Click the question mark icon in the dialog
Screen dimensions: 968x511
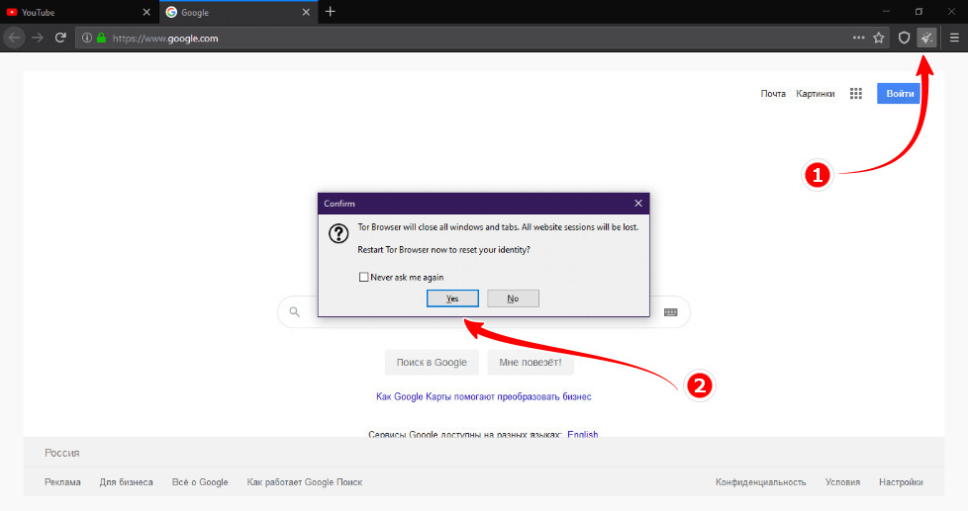[x=339, y=233]
